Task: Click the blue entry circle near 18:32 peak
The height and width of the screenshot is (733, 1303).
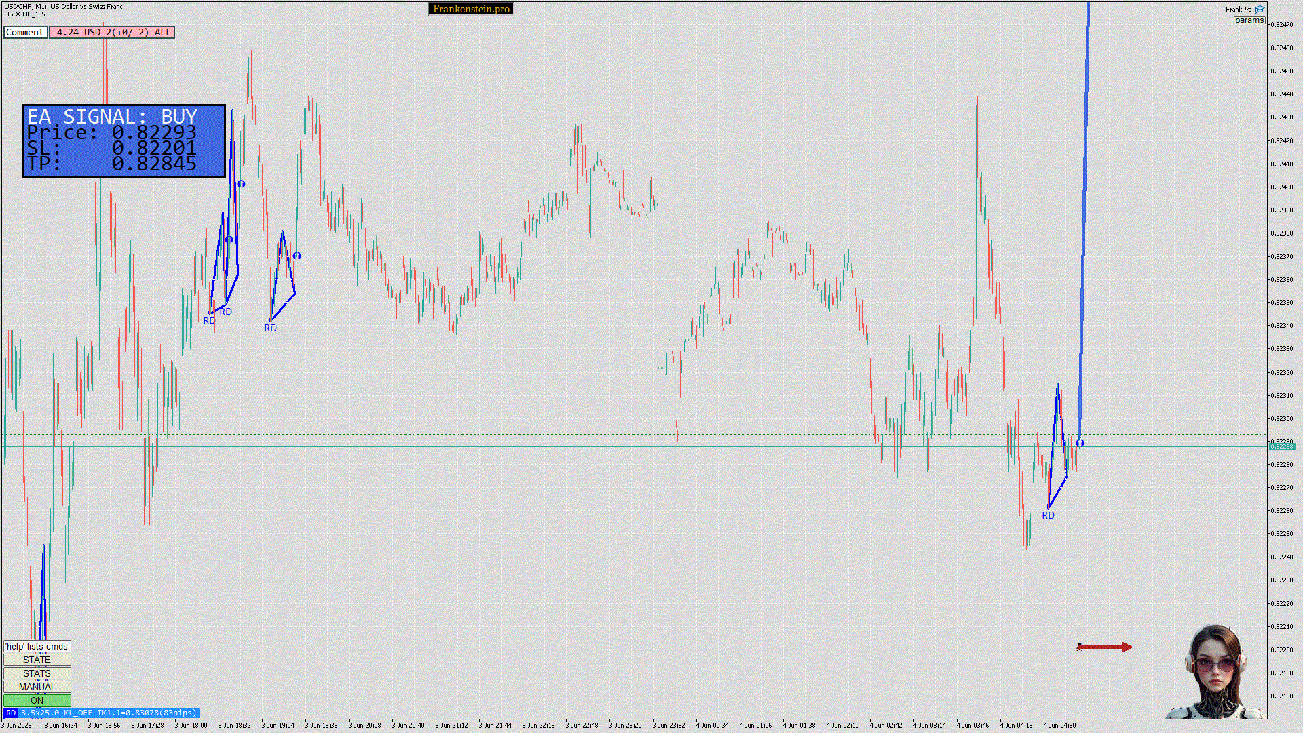Action: click(x=241, y=184)
